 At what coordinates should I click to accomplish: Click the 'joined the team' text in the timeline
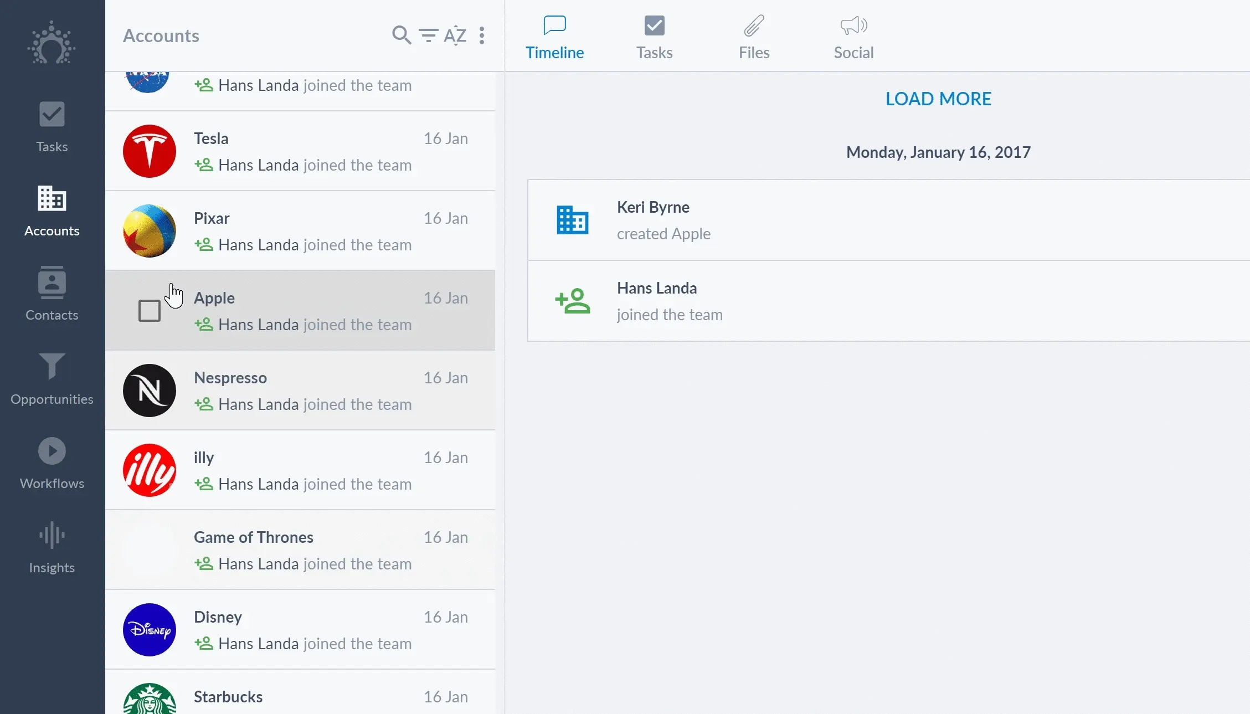[670, 315]
